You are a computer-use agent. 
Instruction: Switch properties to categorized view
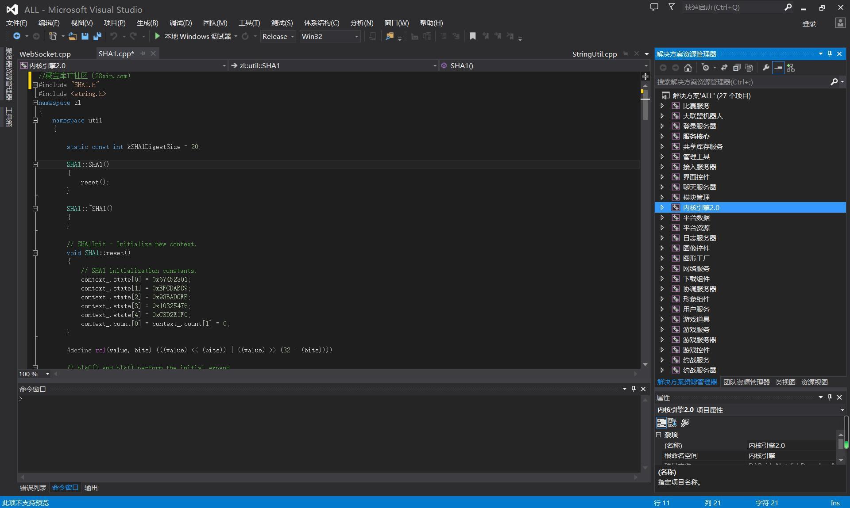[661, 423]
